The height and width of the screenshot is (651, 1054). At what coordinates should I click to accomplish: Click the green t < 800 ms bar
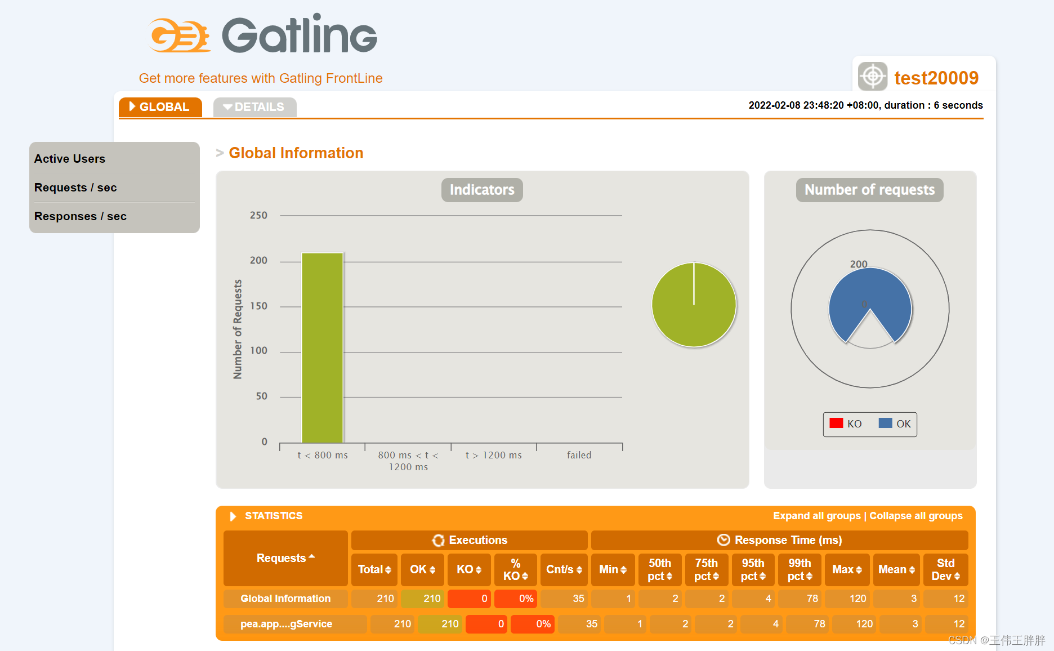pos(323,347)
